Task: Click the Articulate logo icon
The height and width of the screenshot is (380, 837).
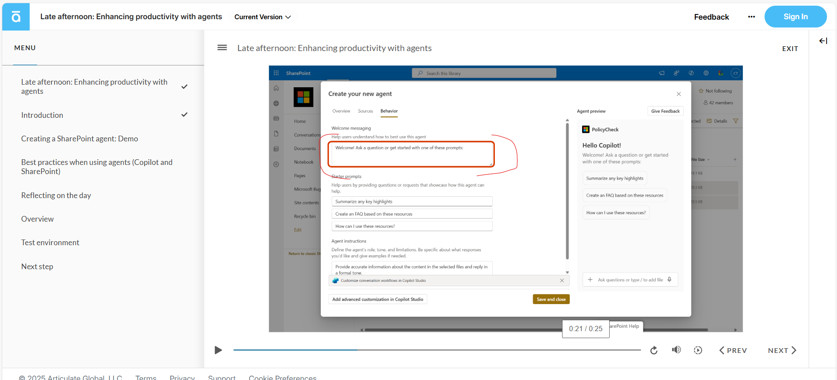Action: click(16, 17)
